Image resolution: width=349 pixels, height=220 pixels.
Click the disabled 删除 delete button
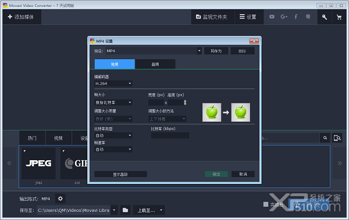(243, 51)
